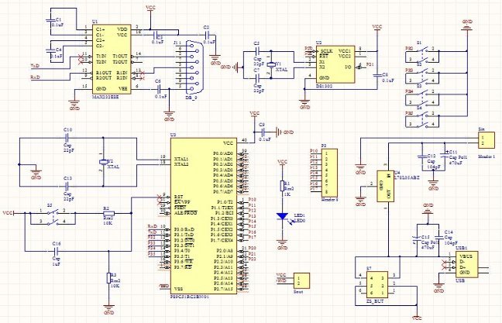Click the RST pin label on U3

click(x=178, y=197)
